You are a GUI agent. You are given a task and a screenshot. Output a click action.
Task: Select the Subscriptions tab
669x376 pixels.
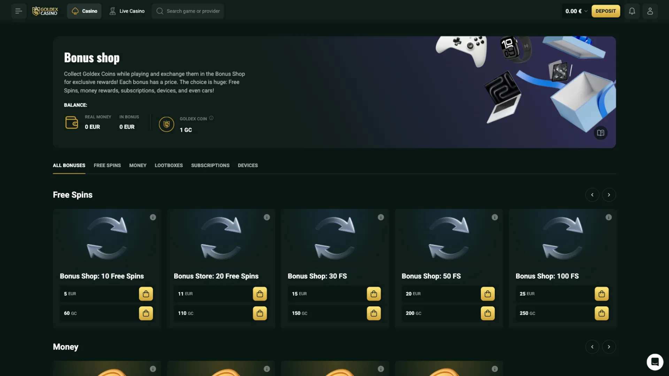tap(210, 165)
